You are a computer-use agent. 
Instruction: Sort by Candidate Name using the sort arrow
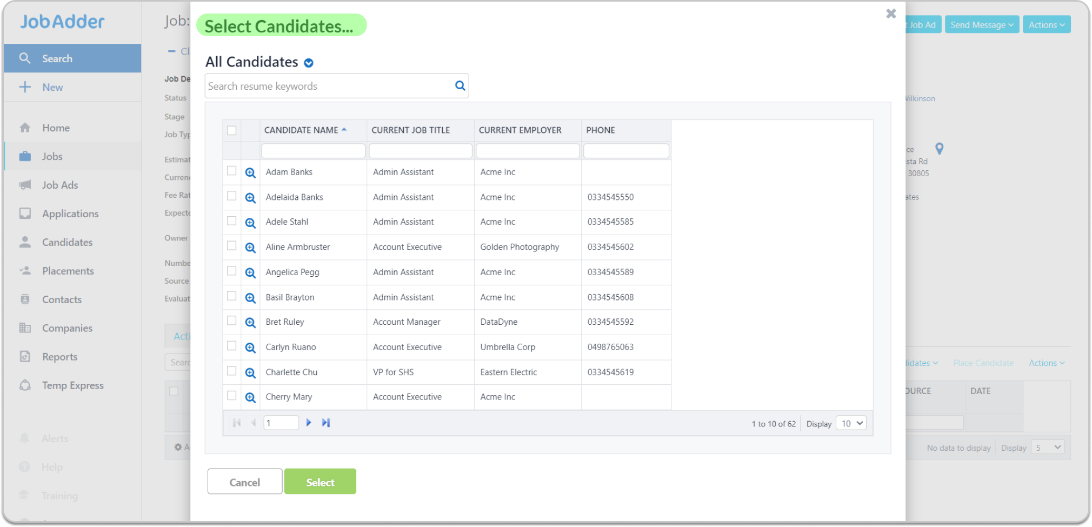[x=344, y=129]
